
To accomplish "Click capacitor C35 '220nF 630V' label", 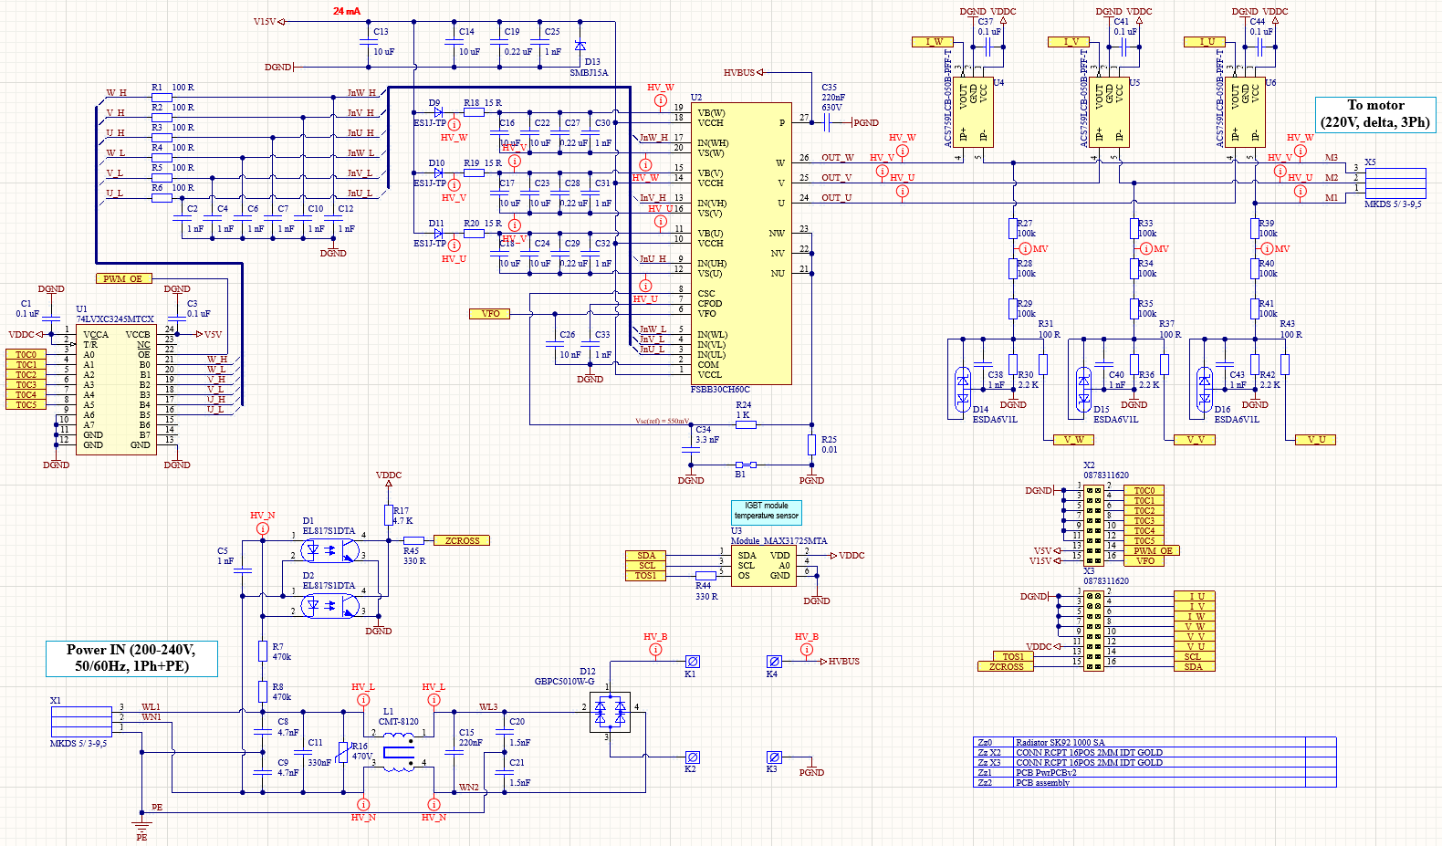I will pyautogui.click(x=832, y=101).
